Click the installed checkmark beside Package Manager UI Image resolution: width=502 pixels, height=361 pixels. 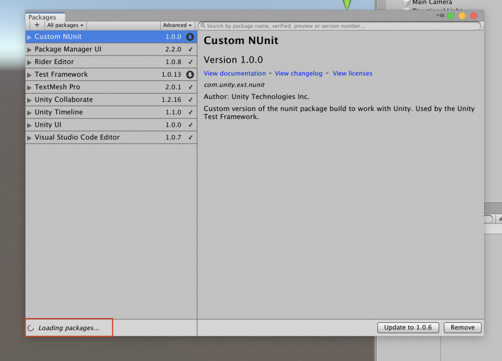191,49
